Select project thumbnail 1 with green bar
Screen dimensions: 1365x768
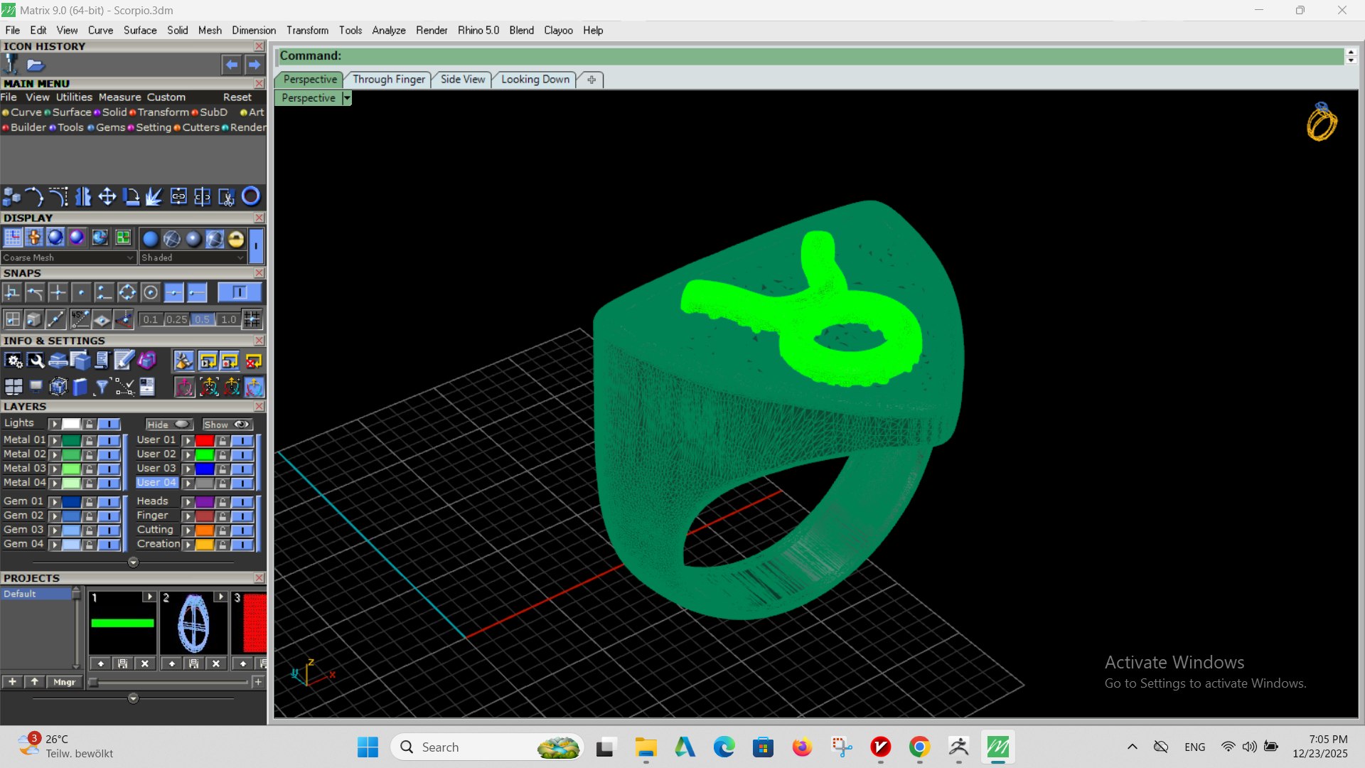122,622
